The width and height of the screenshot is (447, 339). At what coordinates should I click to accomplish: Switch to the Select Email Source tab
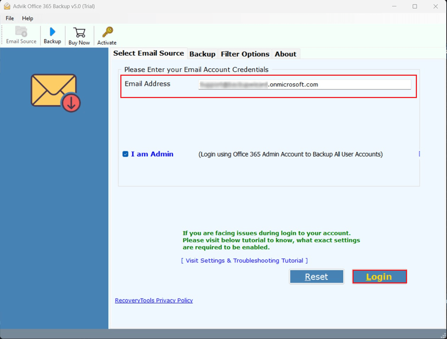[149, 53]
